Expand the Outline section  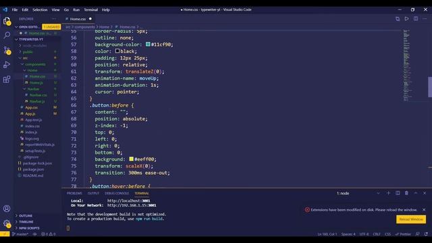coord(26,216)
